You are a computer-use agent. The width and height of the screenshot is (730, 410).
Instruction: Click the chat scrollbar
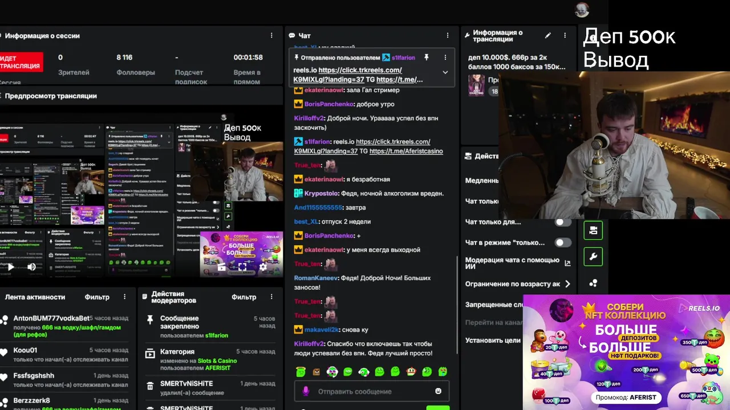[x=457, y=305]
